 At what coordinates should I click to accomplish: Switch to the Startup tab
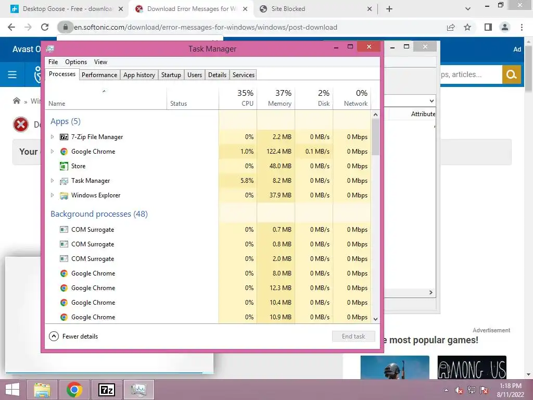(171, 75)
